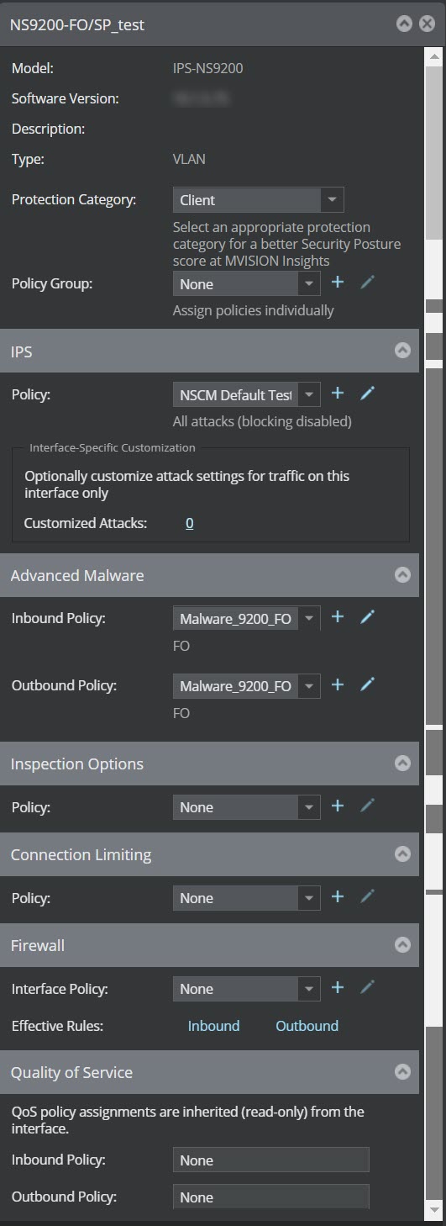Edit the Inspection Options policy

(366, 806)
